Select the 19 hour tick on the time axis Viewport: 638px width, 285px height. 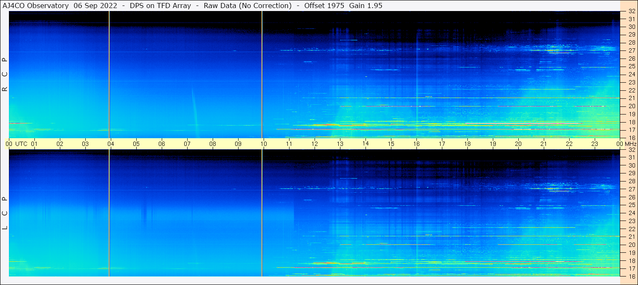[x=493, y=144]
